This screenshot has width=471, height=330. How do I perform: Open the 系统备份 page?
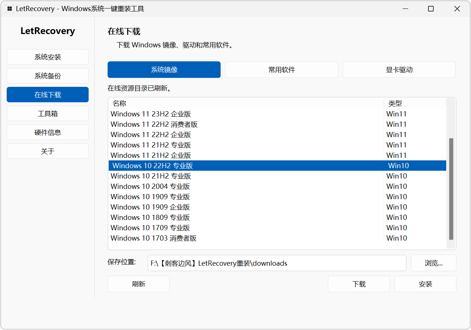pyautogui.click(x=48, y=76)
